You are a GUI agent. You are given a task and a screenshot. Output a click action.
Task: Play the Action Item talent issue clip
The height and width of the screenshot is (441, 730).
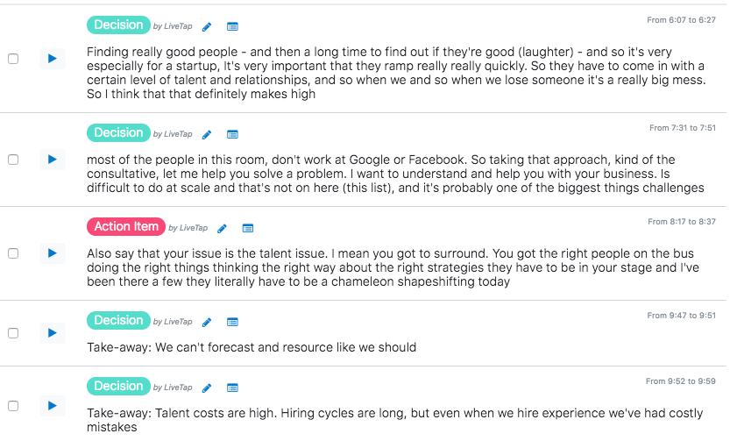[x=52, y=253]
